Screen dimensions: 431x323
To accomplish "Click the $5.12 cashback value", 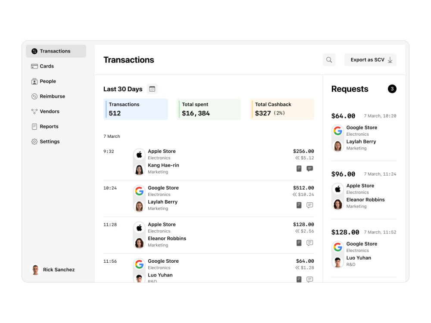I will pyautogui.click(x=307, y=158).
